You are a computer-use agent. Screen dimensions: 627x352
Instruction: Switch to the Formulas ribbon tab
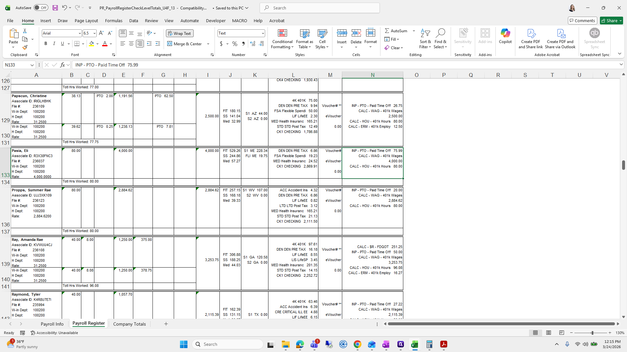(x=113, y=21)
